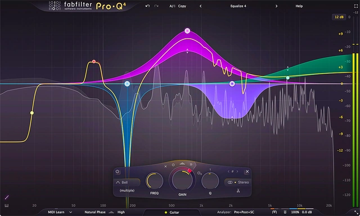This screenshot has width=360, height=216.
Task: Open the Help menu
Action: (x=299, y=6)
